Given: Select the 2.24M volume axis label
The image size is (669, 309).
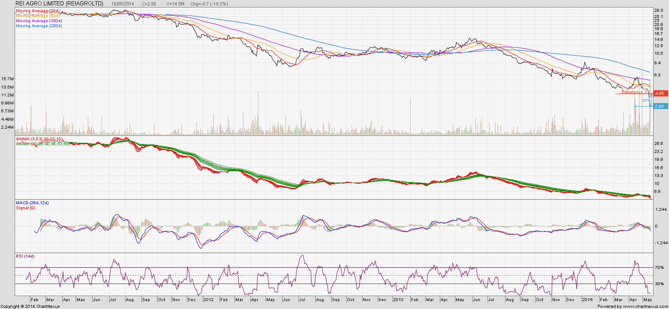Looking at the screenshot, I should tap(8, 127).
